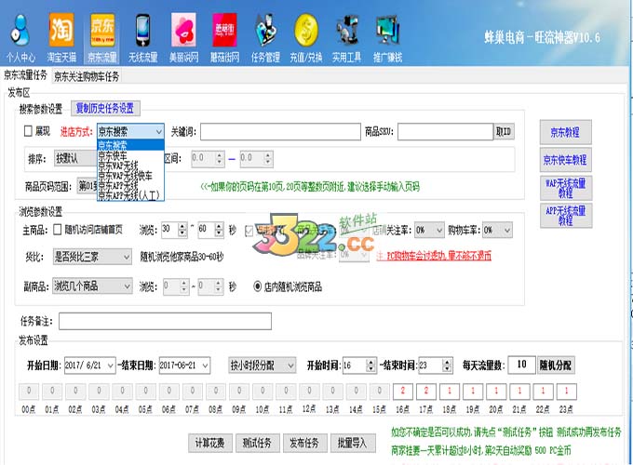
Task: Open the 排序 按默认 dropdown
Action: pyautogui.click(x=75, y=158)
